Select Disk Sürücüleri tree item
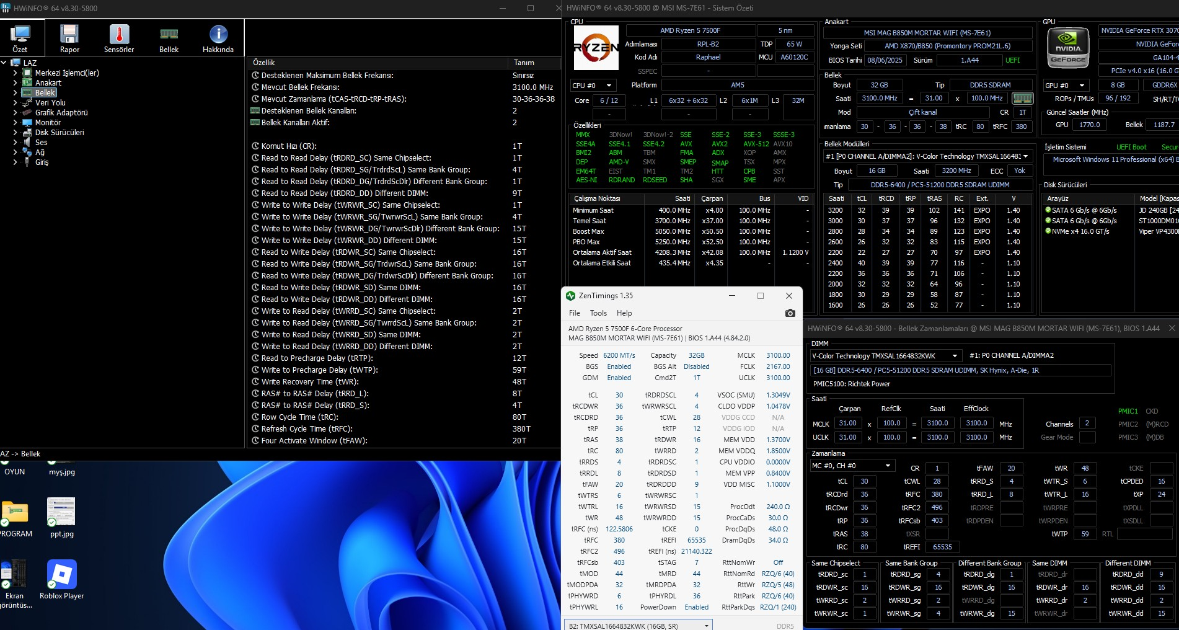The image size is (1179, 630). click(x=59, y=132)
